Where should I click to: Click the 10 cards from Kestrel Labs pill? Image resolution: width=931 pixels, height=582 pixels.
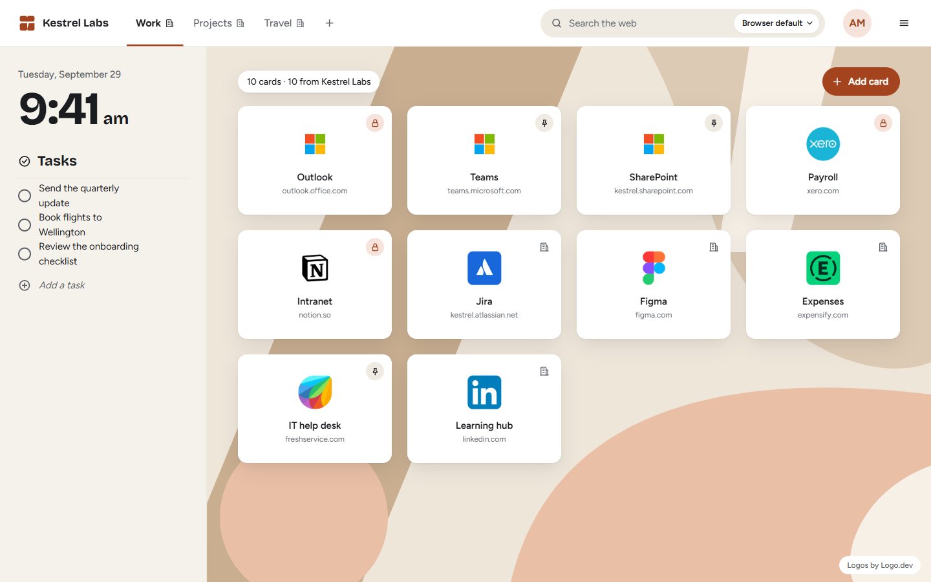(309, 81)
